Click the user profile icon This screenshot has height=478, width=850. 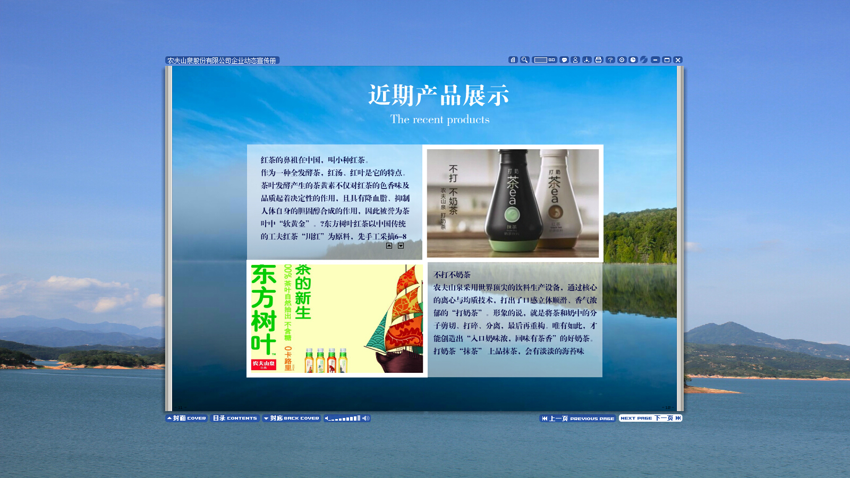(575, 60)
